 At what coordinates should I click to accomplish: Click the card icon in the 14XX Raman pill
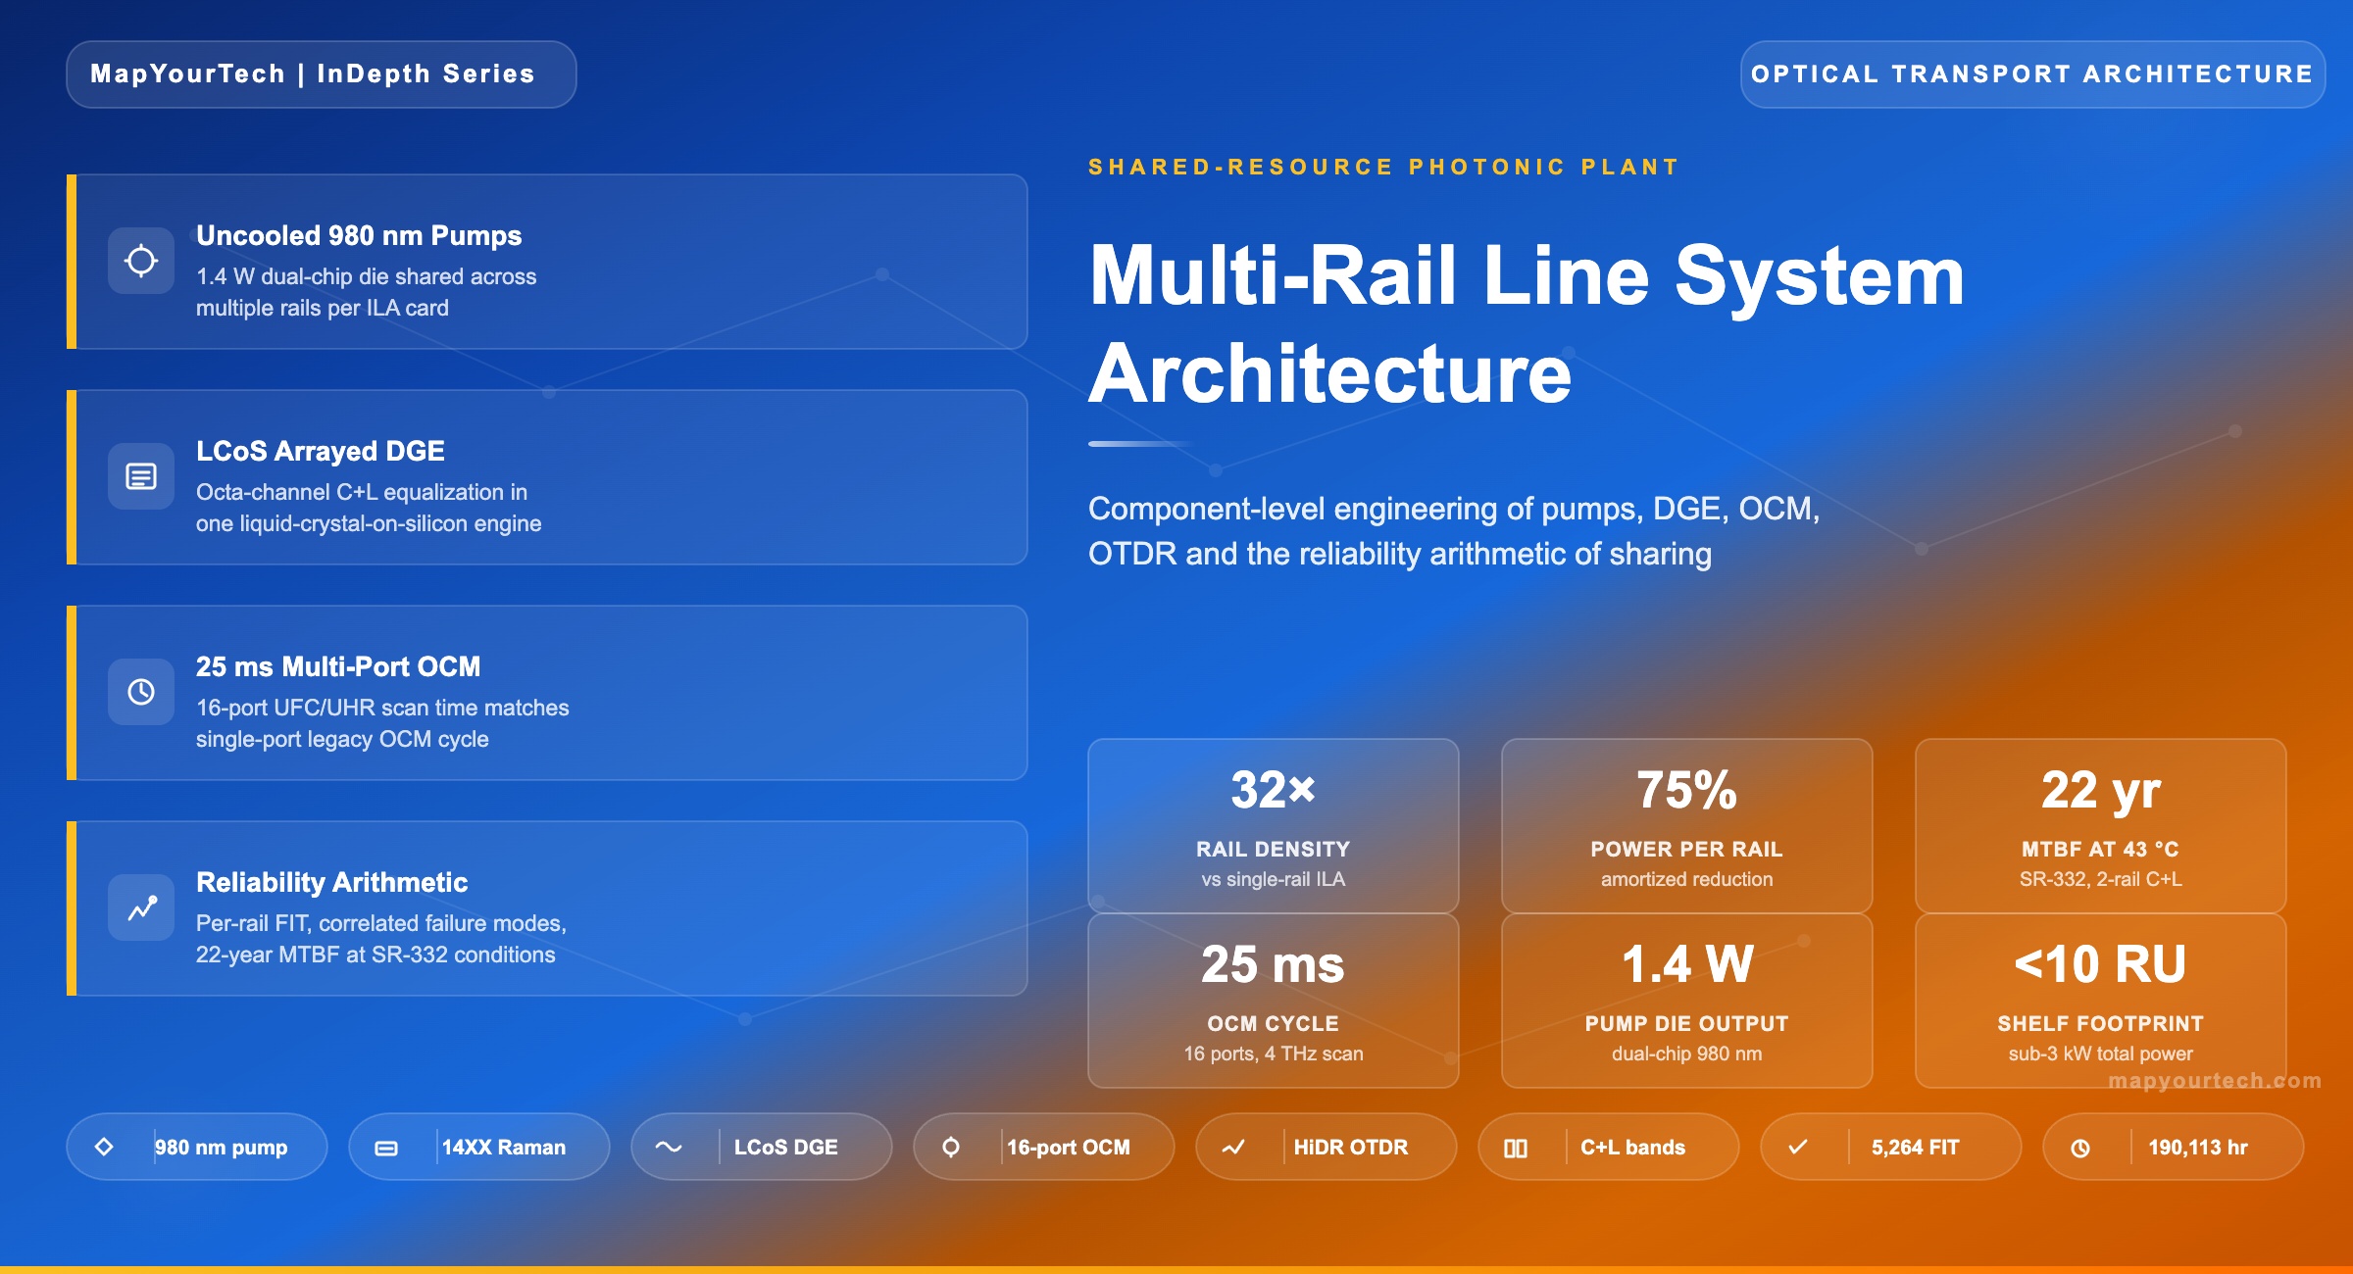(x=386, y=1148)
